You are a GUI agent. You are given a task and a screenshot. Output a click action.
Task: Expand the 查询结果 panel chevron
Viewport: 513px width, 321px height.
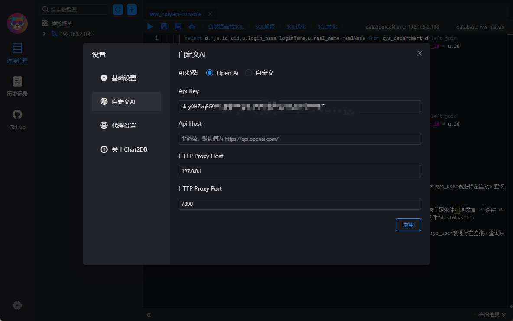503,315
